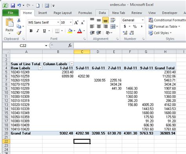
Task: Select the Format Painter brush
Action: click(19, 33)
